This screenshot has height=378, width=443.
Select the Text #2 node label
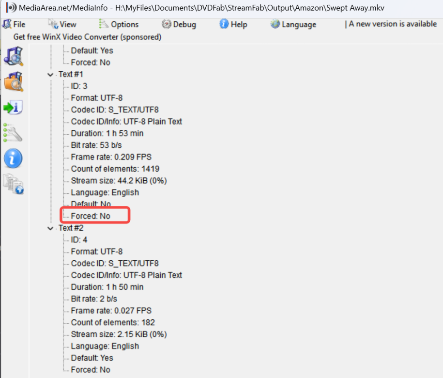71,228
